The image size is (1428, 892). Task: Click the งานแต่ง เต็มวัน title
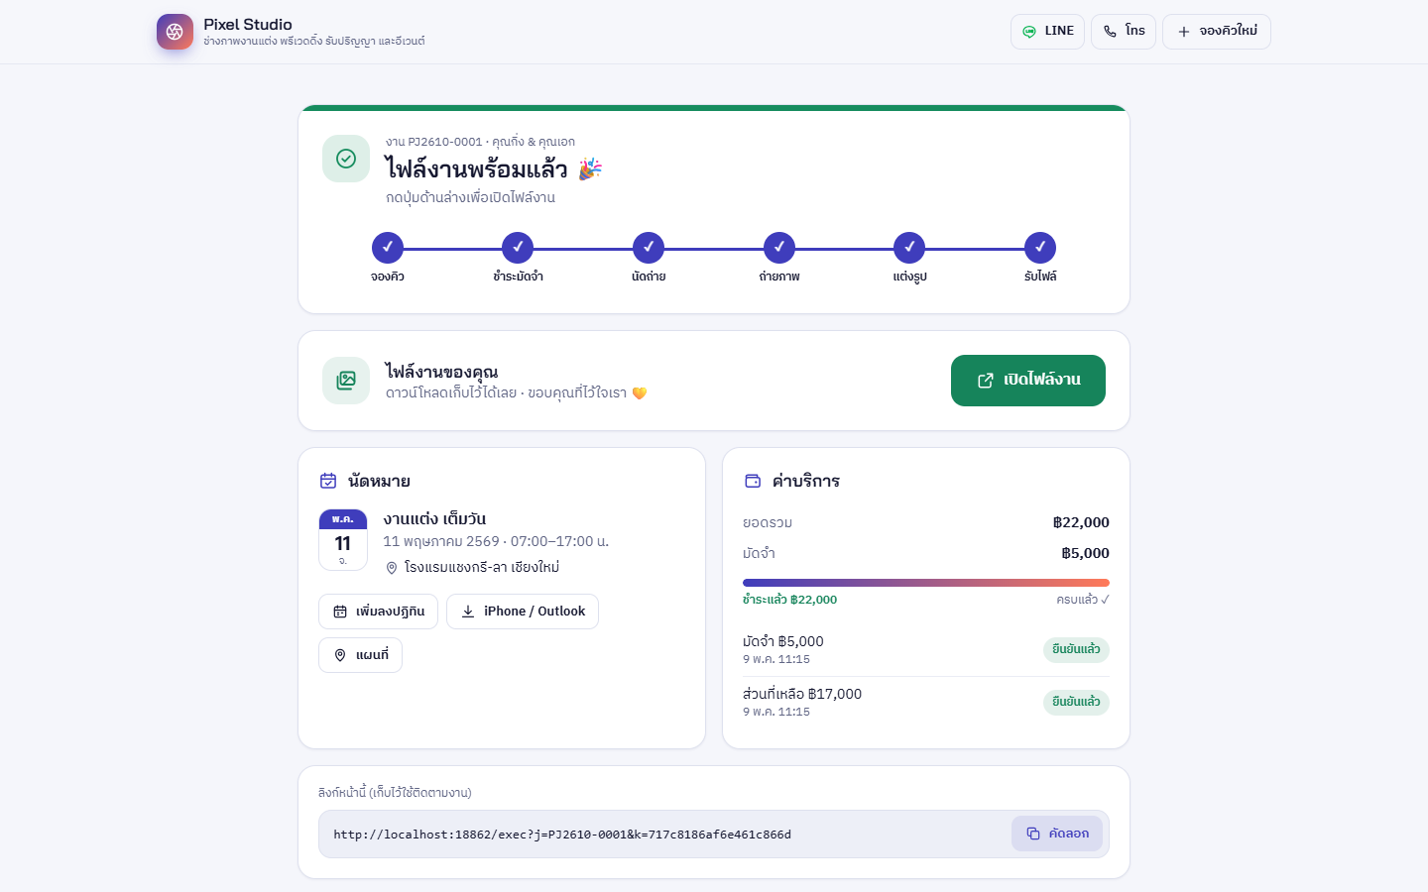click(434, 518)
